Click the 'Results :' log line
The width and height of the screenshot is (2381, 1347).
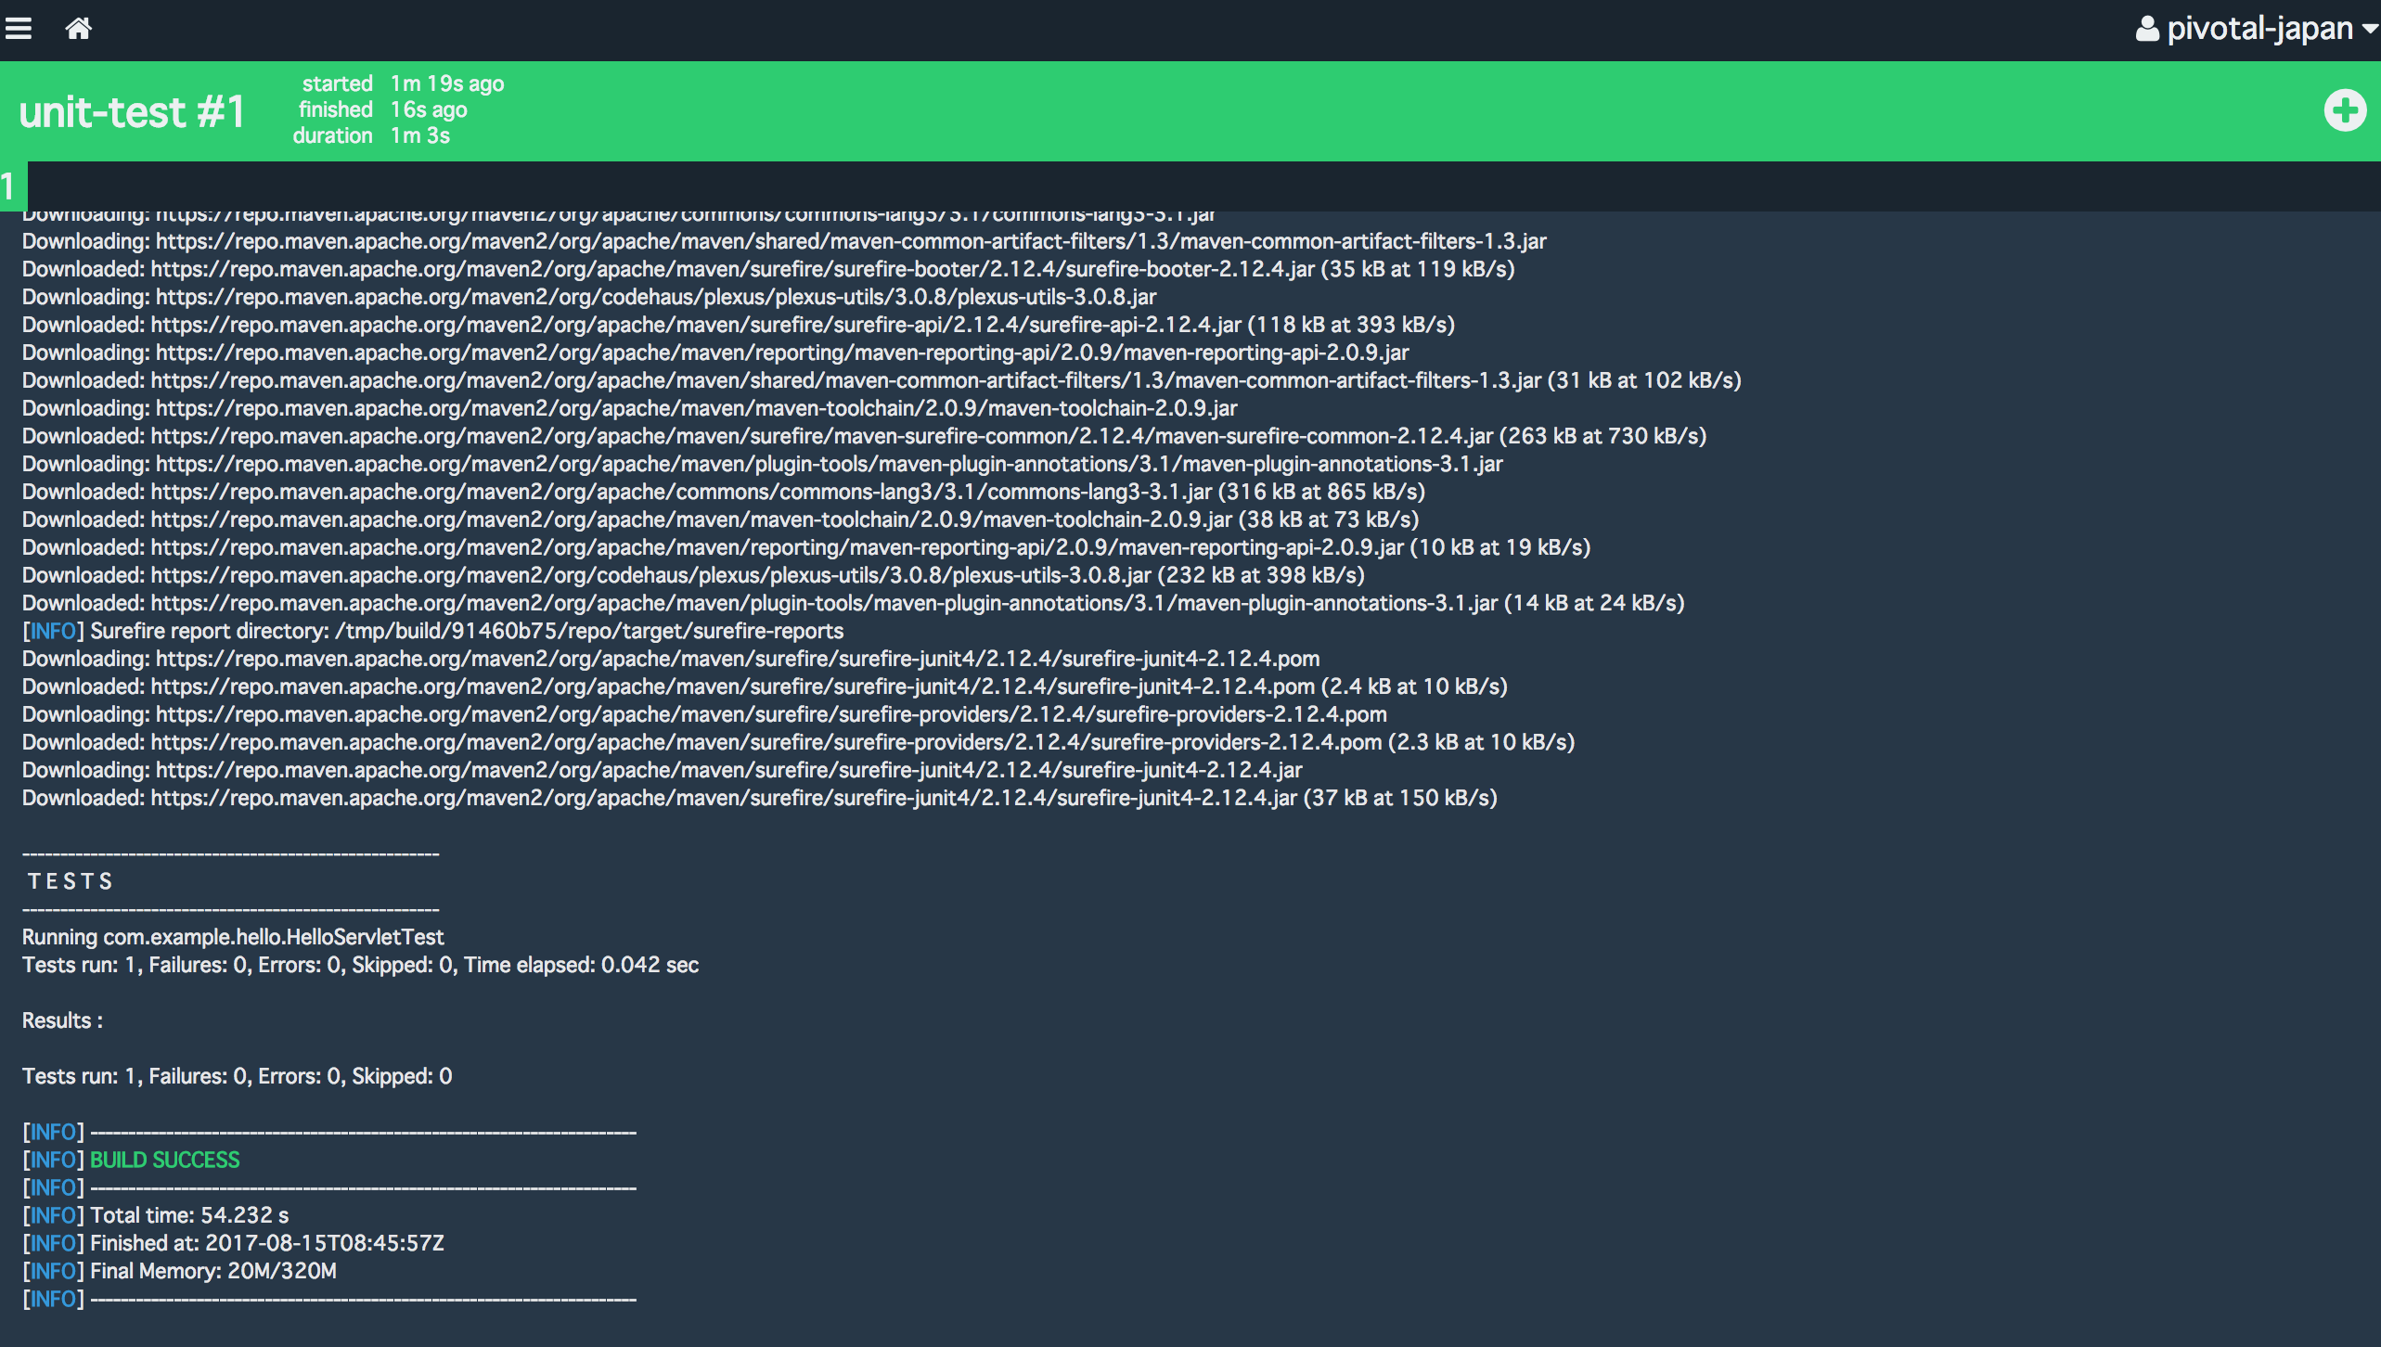[x=62, y=1020]
